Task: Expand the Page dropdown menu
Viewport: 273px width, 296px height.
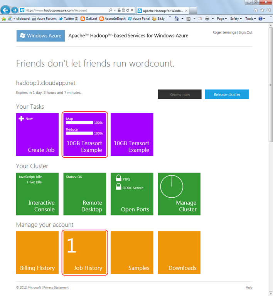Action: [222, 18]
